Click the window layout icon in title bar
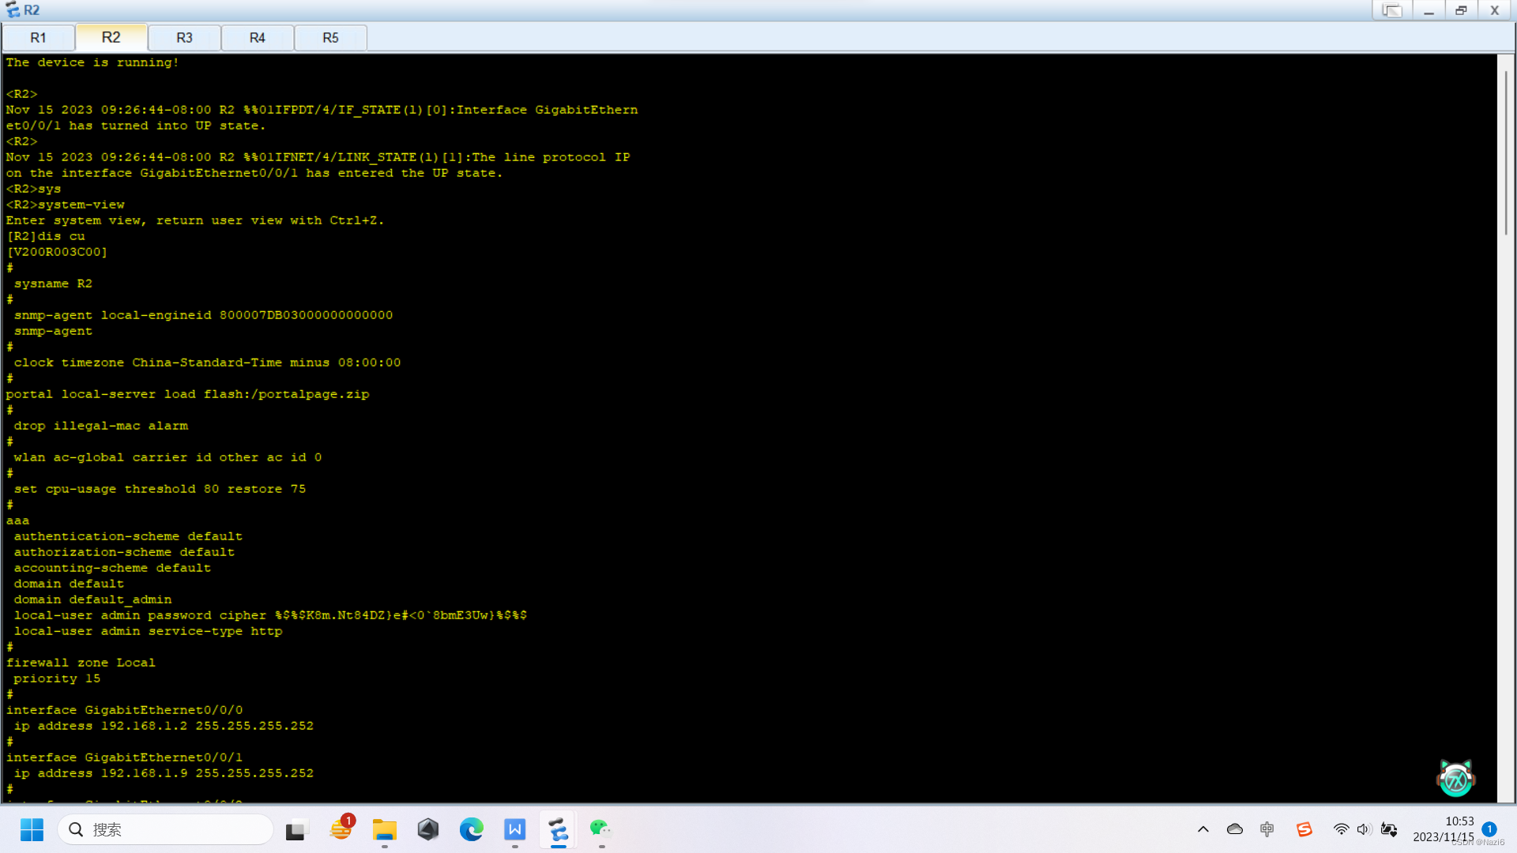The height and width of the screenshot is (853, 1517). pyautogui.click(x=1391, y=10)
